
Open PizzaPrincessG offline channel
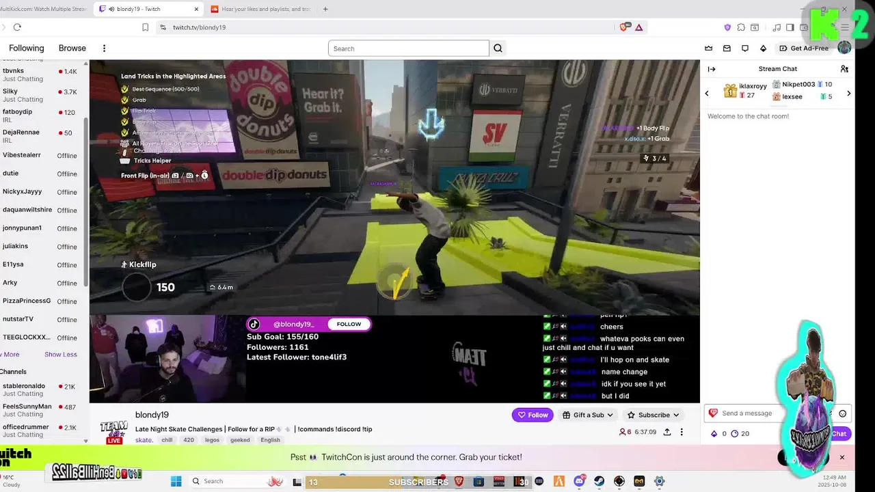point(41,301)
